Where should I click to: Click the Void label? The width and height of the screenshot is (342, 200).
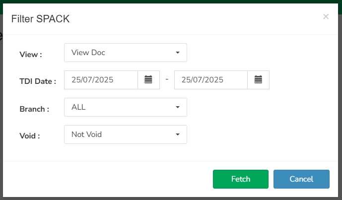click(x=30, y=136)
